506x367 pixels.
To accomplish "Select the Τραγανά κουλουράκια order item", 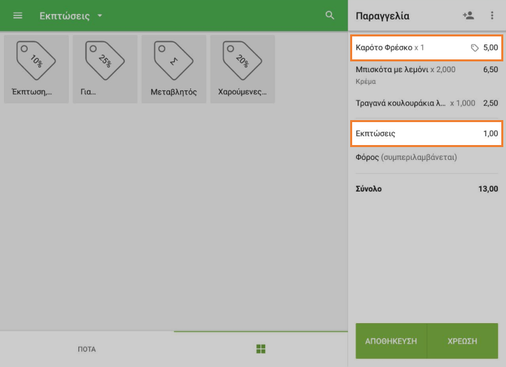I will point(426,103).
